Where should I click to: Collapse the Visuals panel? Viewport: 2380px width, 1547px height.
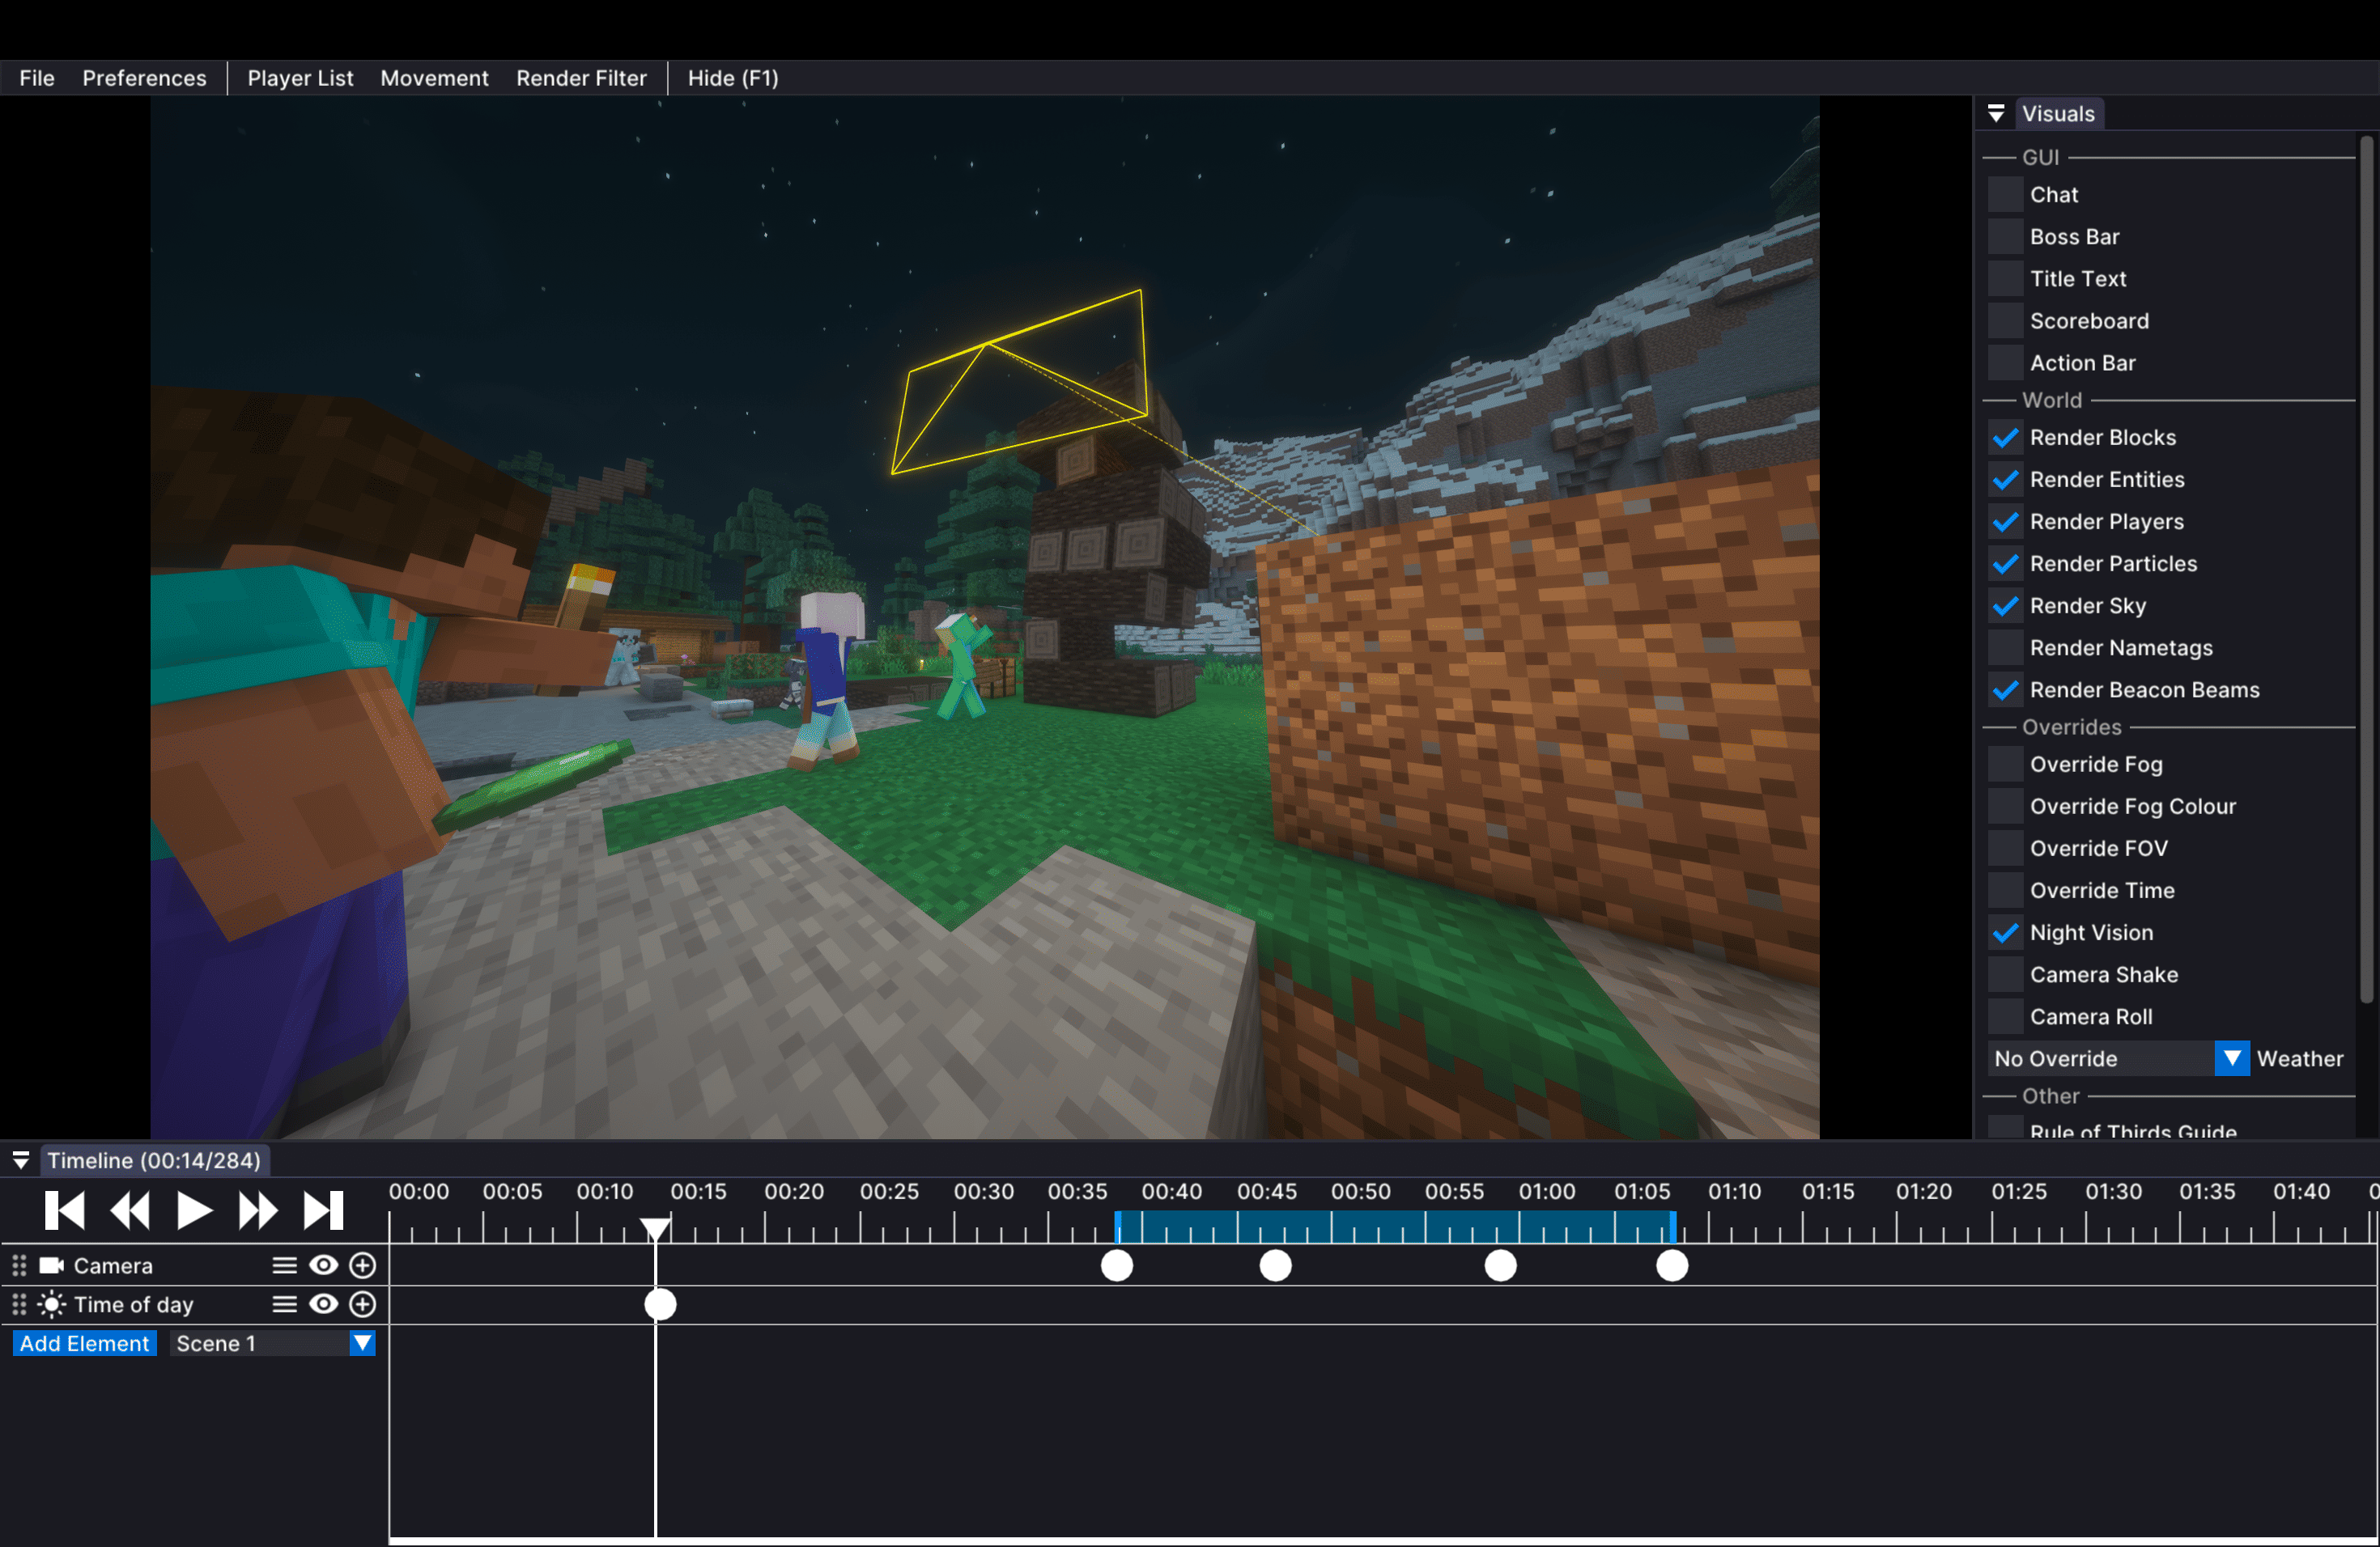[x=1996, y=114]
